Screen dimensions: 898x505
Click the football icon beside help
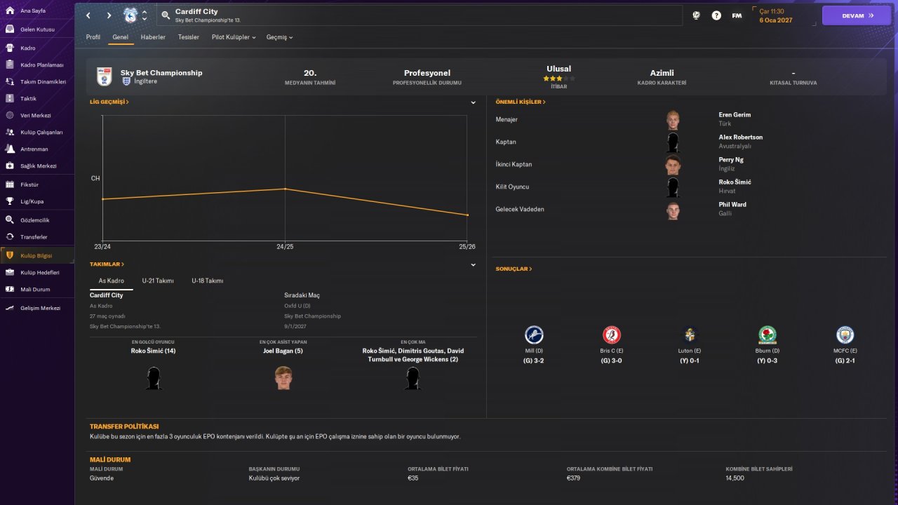point(696,15)
